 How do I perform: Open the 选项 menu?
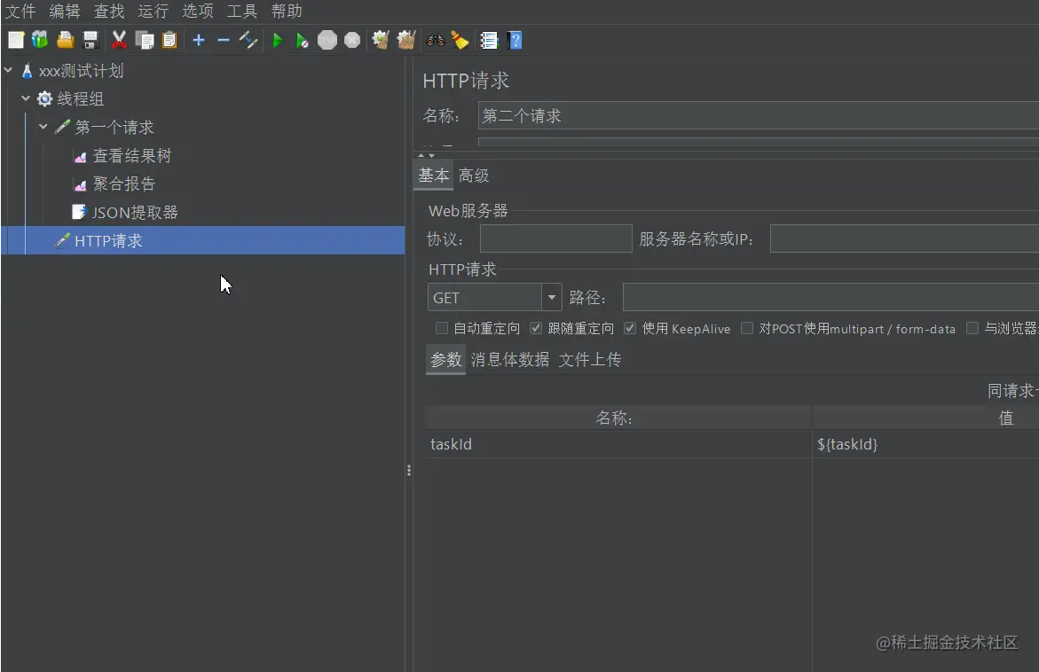pos(198,12)
